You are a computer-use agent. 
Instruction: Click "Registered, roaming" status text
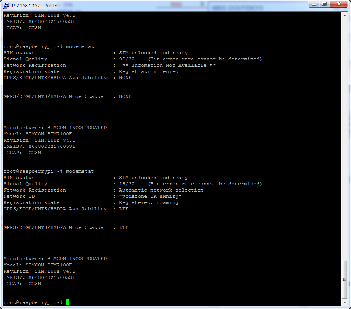(x=149, y=202)
